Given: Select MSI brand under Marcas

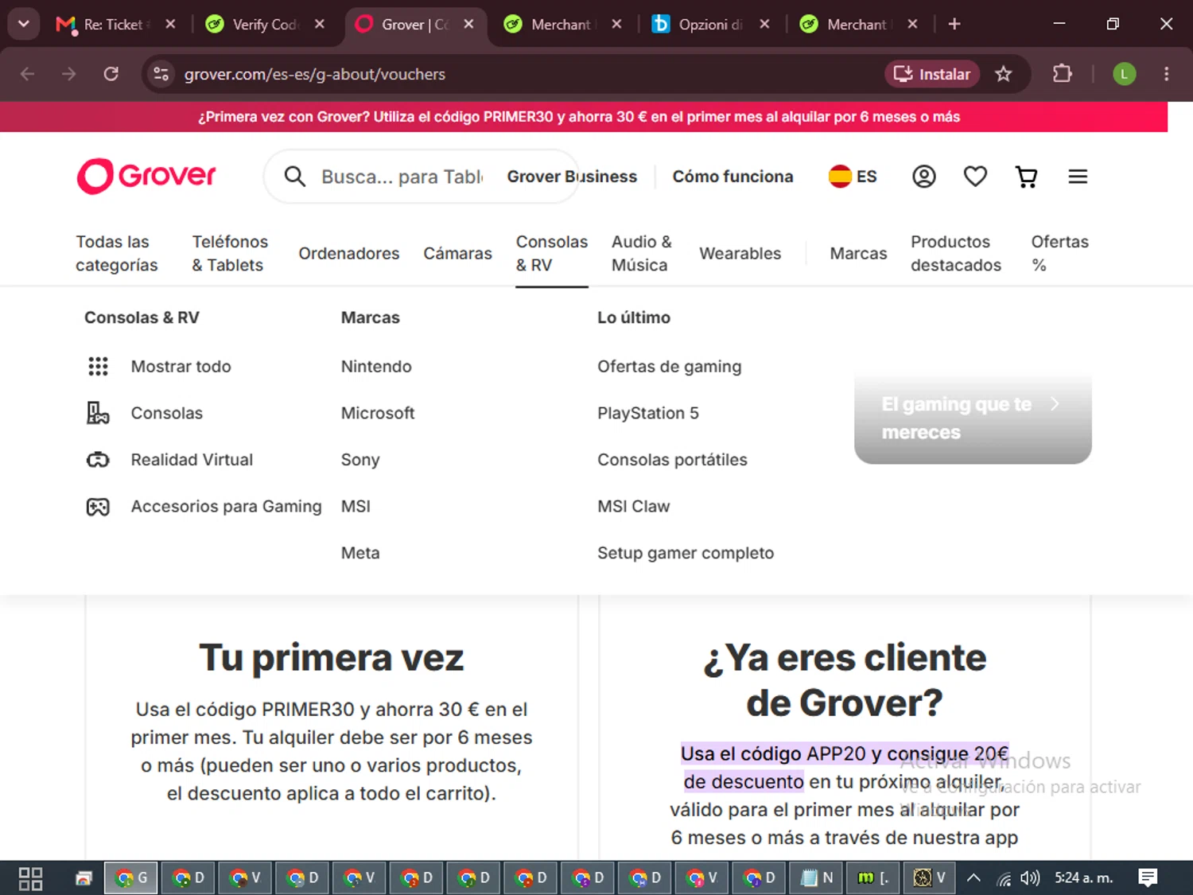Looking at the screenshot, I should pyautogui.click(x=356, y=507).
